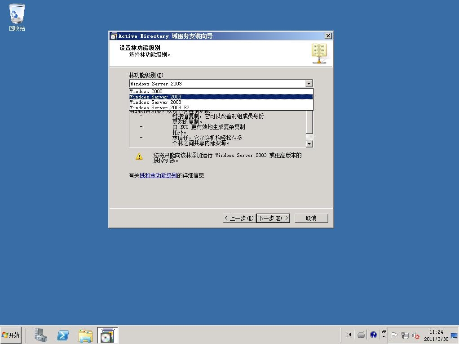459x344 pixels.
Task: Open the Recycle Bin desktop icon
Action: click(x=17, y=18)
